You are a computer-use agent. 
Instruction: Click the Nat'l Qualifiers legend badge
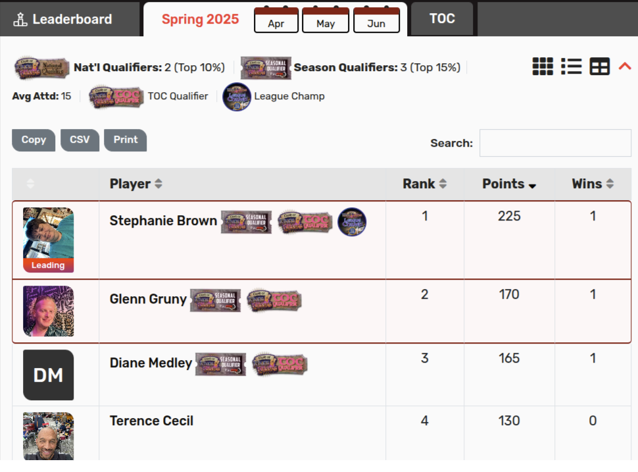42,68
